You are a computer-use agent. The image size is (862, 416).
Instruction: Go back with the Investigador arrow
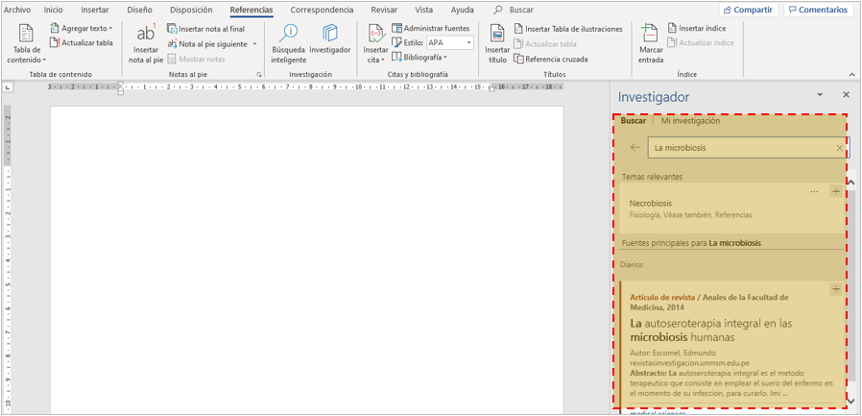click(635, 147)
